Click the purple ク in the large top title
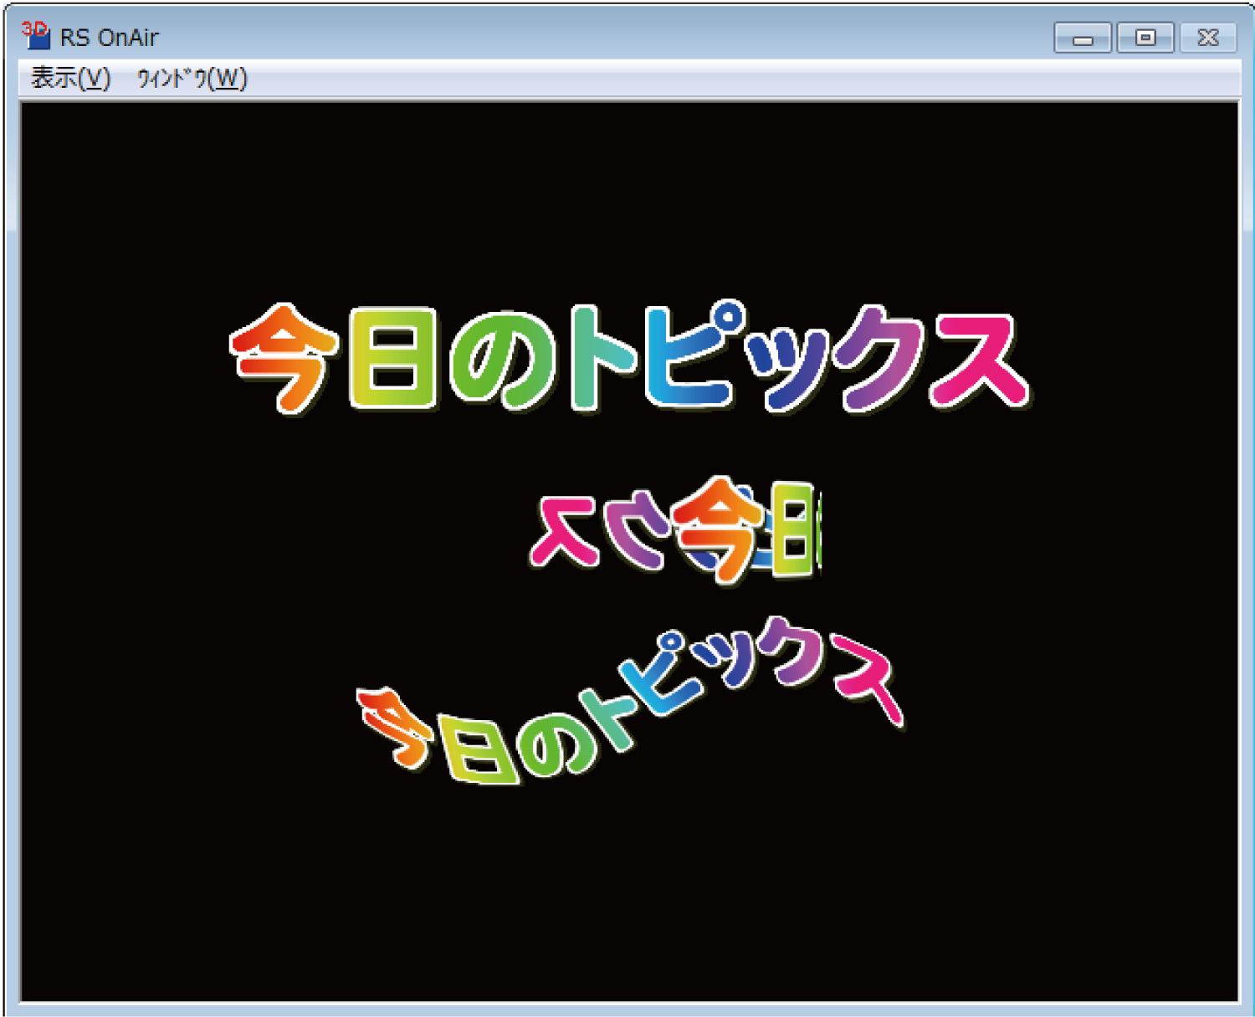The height and width of the screenshot is (1017, 1255). (874, 360)
